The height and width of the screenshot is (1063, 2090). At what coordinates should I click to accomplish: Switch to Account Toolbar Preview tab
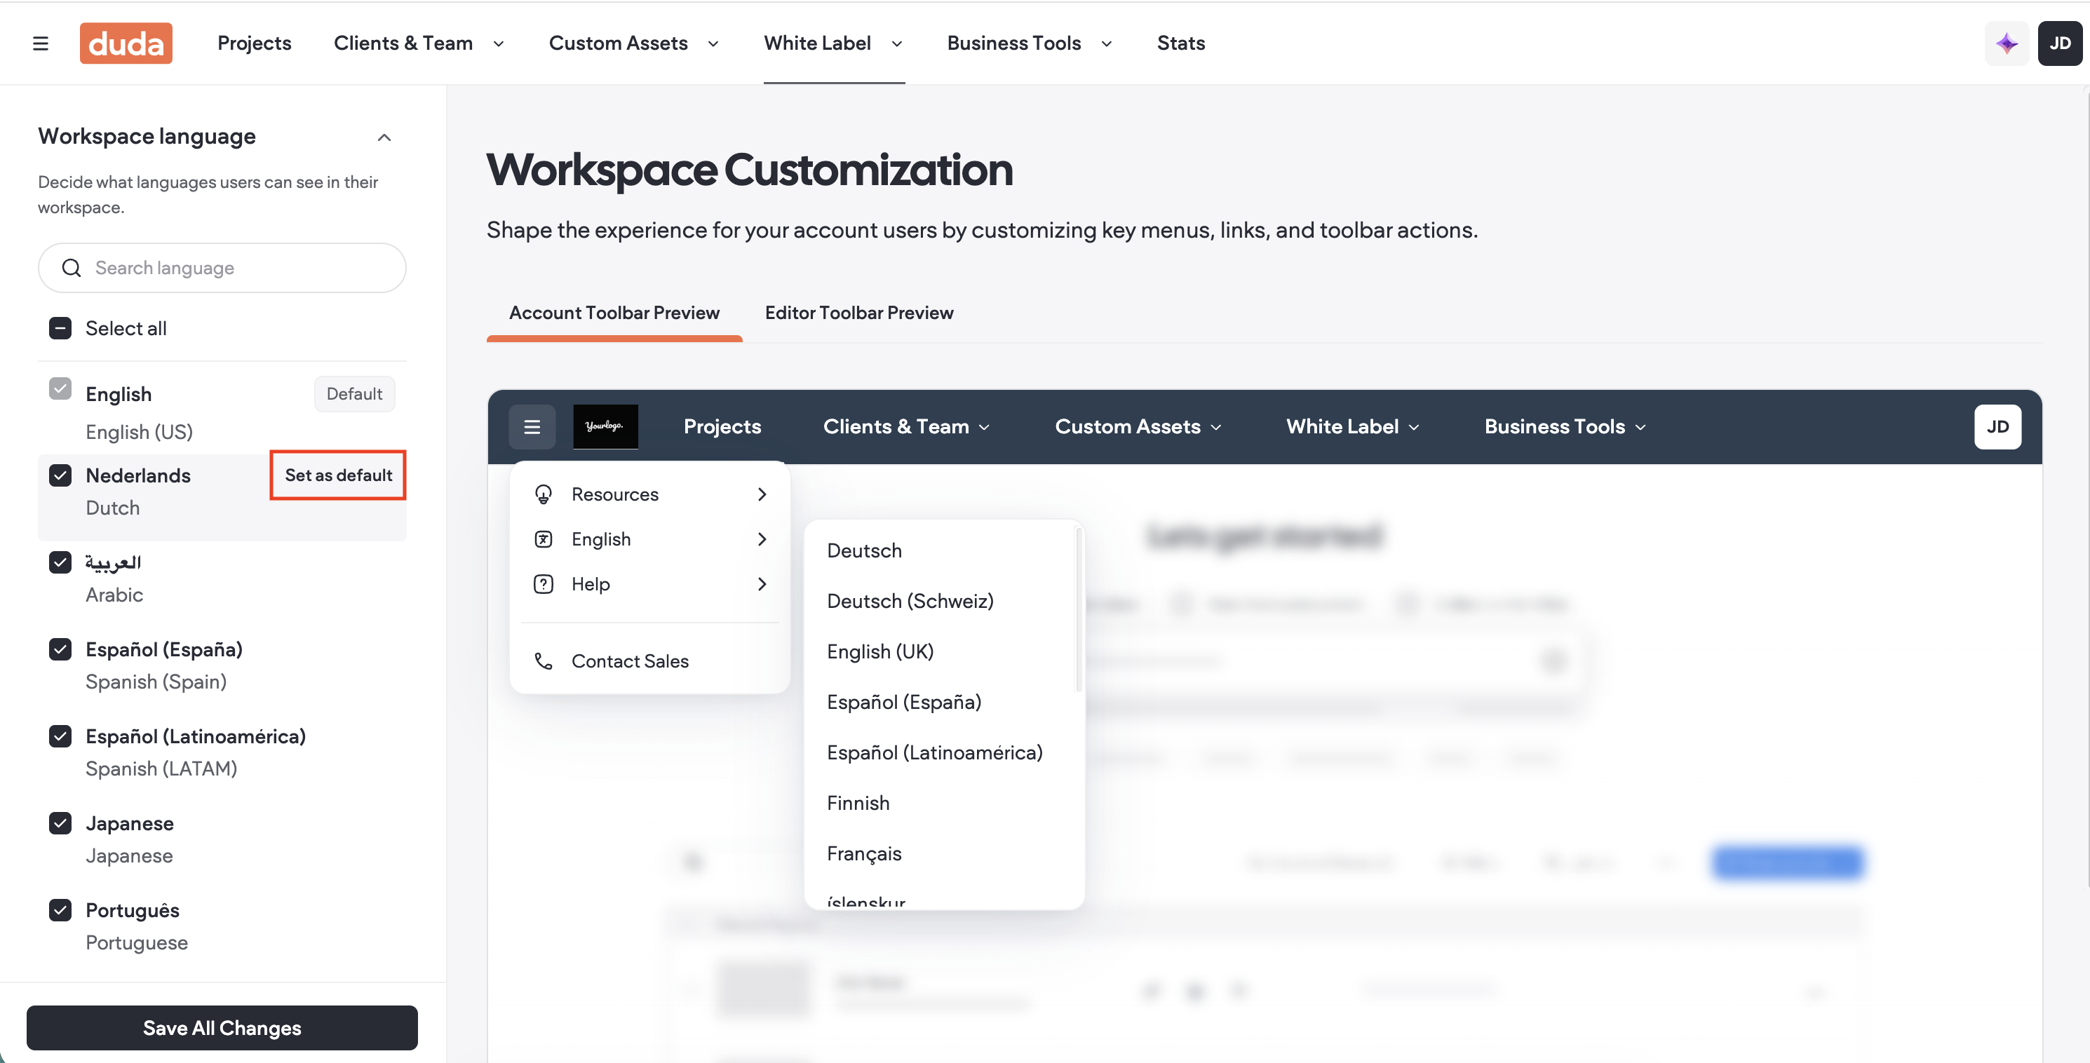click(614, 313)
